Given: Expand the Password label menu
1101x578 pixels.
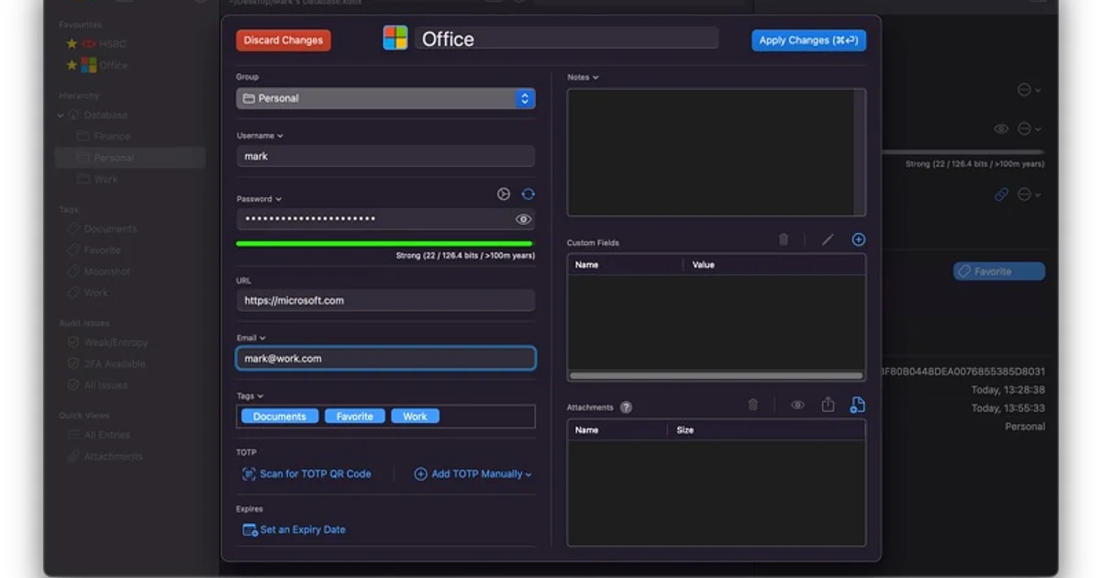Looking at the screenshot, I should pos(259,199).
